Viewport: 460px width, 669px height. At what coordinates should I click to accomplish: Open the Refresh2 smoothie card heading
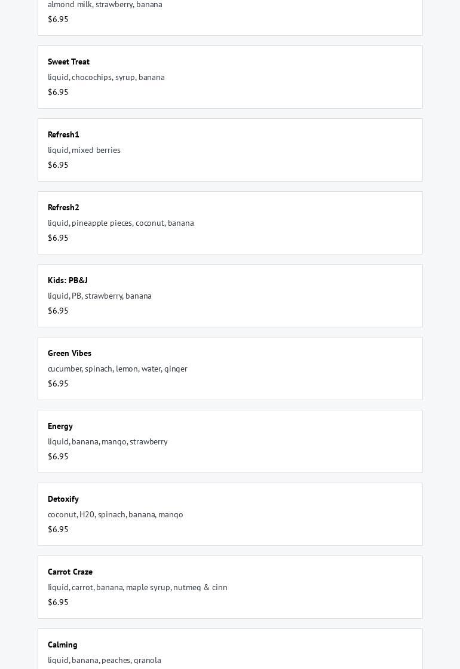[63, 207]
